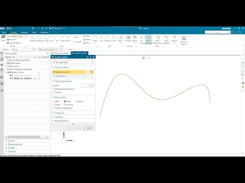Select the Spline tool in the ribbon
This screenshot has height=183, width=245.
pyautogui.click(x=62, y=38)
